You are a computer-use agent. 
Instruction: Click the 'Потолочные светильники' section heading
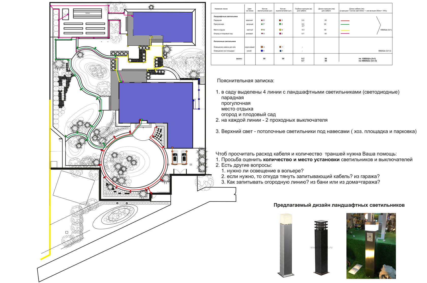tap(225, 41)
